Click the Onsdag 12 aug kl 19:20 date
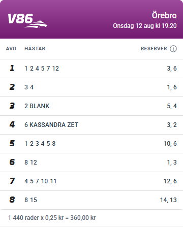 pyautogui.click(x=145, y=26)
